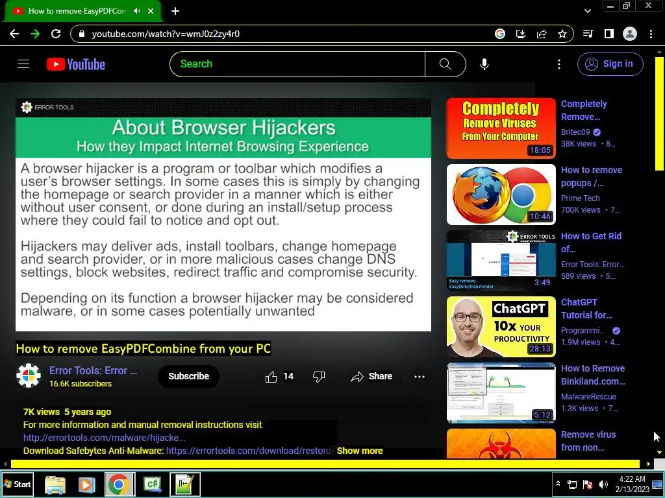Viewport: 665px width, 498px height.
Task: Click the video player area
Action: [x=223, y=214]
